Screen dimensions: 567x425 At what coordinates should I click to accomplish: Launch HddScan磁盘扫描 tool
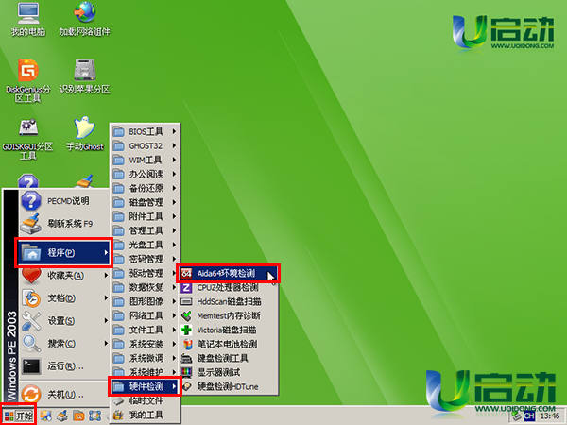click(x=229, y=302)
